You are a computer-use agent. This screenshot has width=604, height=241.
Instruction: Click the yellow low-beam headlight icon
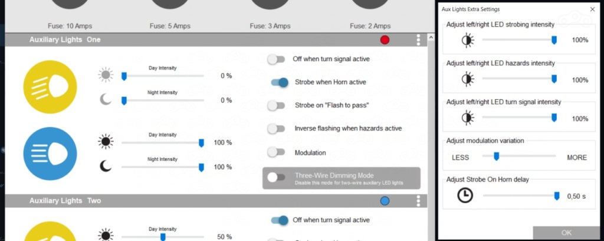(x=50, y=88)
